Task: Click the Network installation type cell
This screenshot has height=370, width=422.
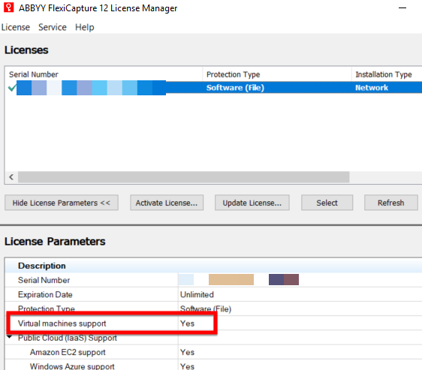Action: [x=372, y=88]
